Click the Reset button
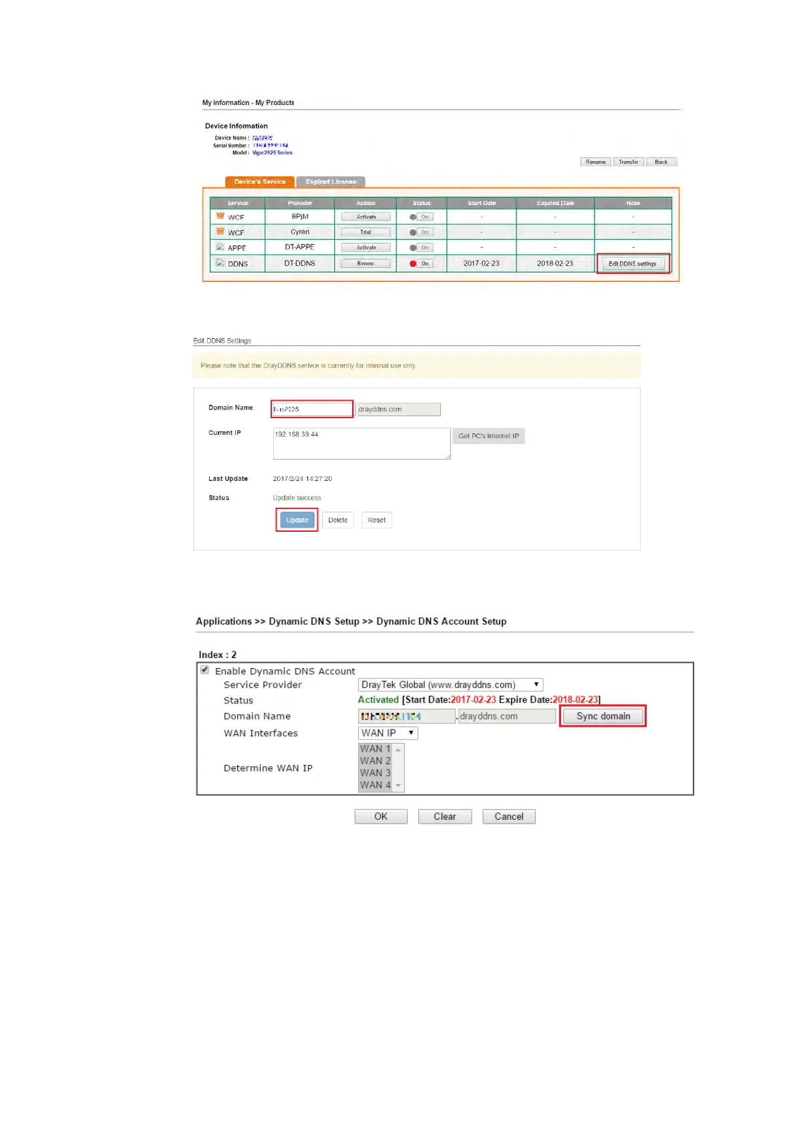 [x=377, y=520]
